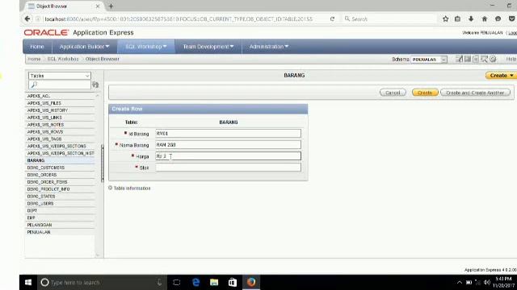Click the Pocket icon in Firefox toolbar
This screenshot has width=517, height=290.
pos(511,19)
